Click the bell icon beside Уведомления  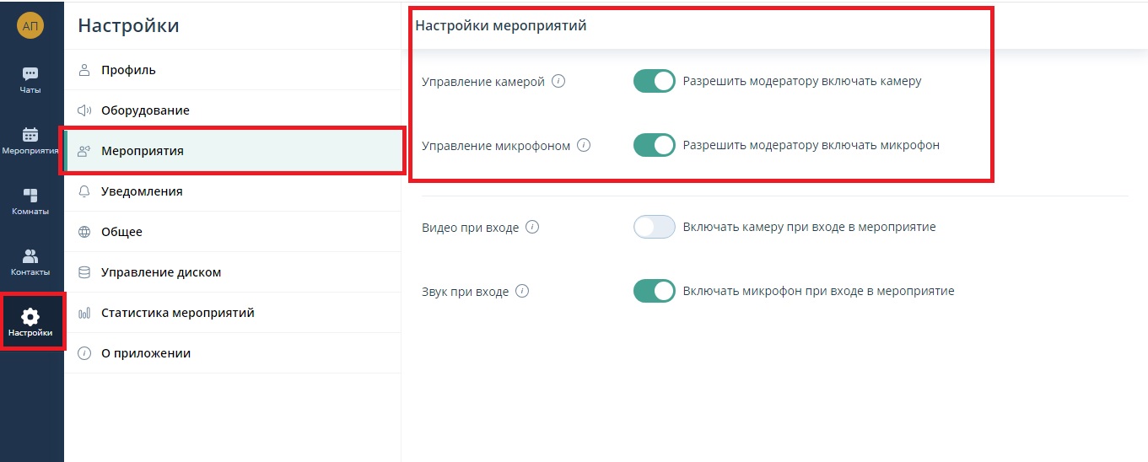84,191
